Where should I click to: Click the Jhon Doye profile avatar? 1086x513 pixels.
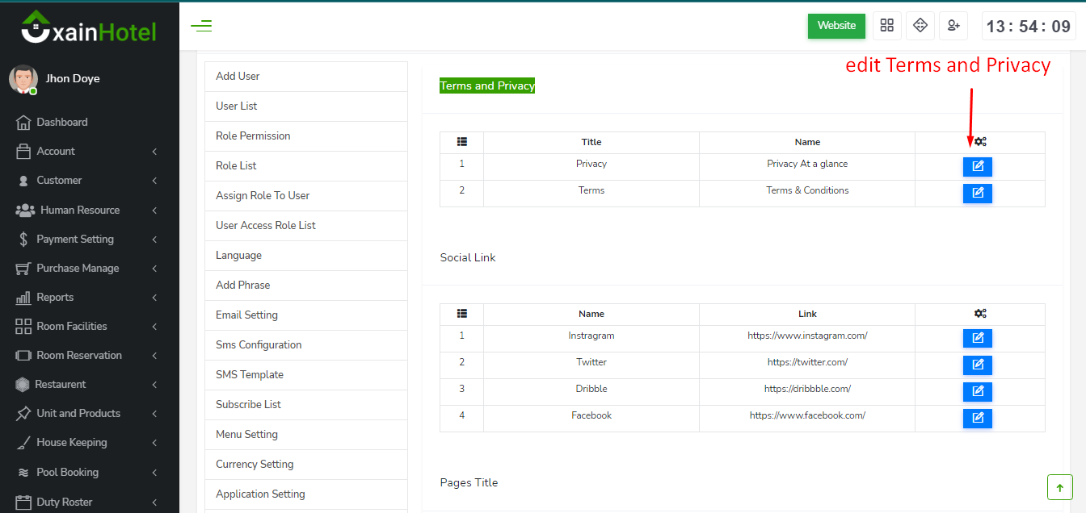pyautogui.click(x=23, y=79)
